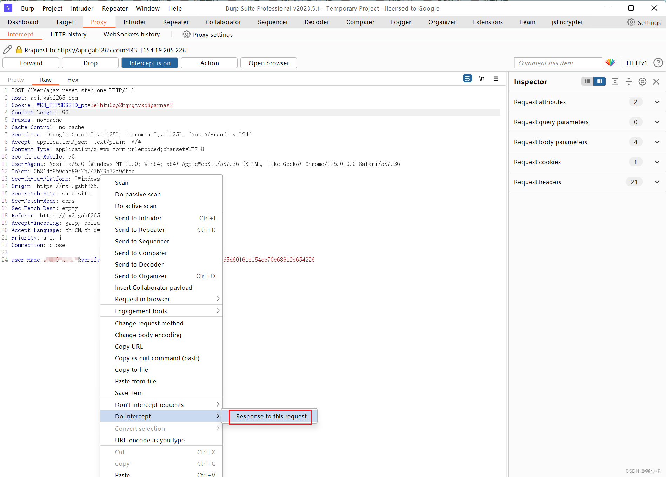This screenshot has width=666, height=477.
Task: Choose Copy as curl command (bash)
Action: (x=161, y=358)
